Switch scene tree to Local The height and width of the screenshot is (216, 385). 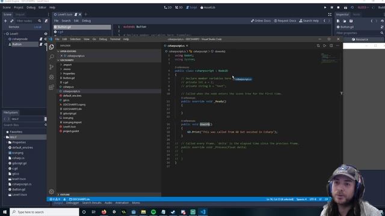pos(37,27)
